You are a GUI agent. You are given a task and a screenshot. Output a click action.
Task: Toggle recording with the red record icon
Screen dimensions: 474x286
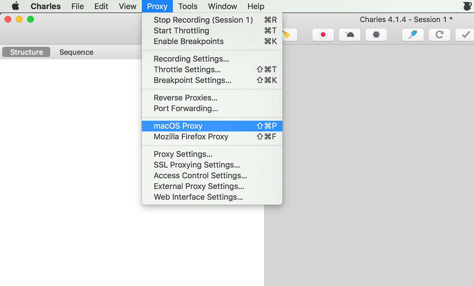point(323,34)
